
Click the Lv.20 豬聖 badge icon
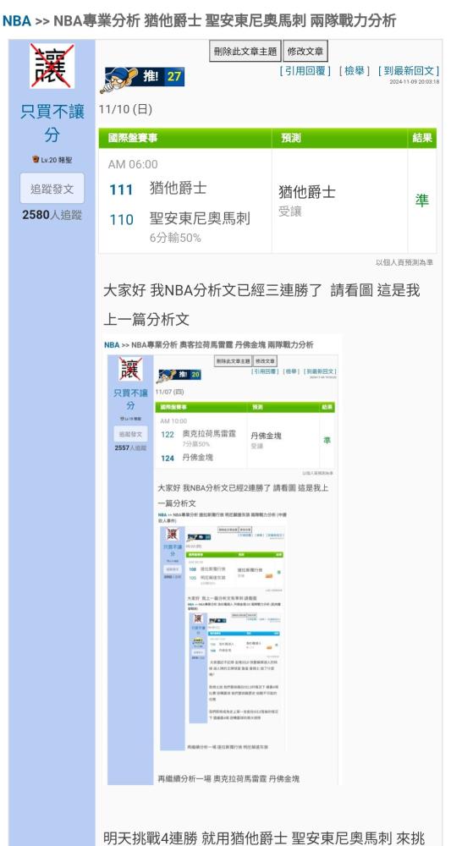(x=36, y=160)
